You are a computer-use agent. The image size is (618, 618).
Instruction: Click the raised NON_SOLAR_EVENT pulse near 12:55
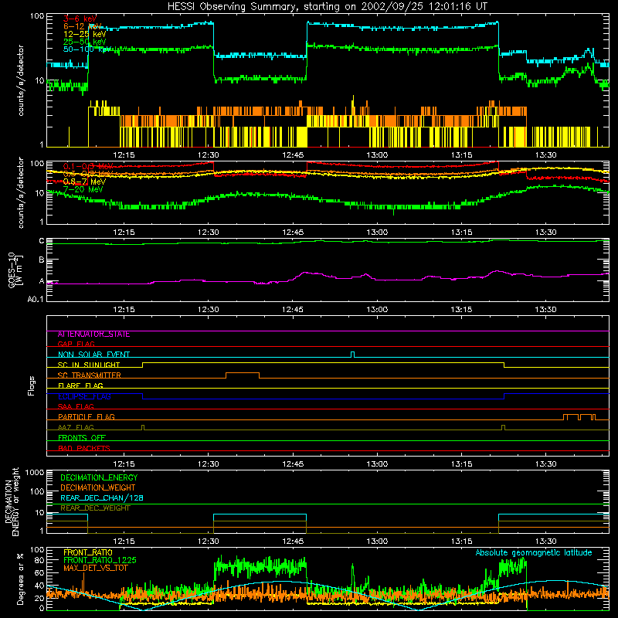353,355
